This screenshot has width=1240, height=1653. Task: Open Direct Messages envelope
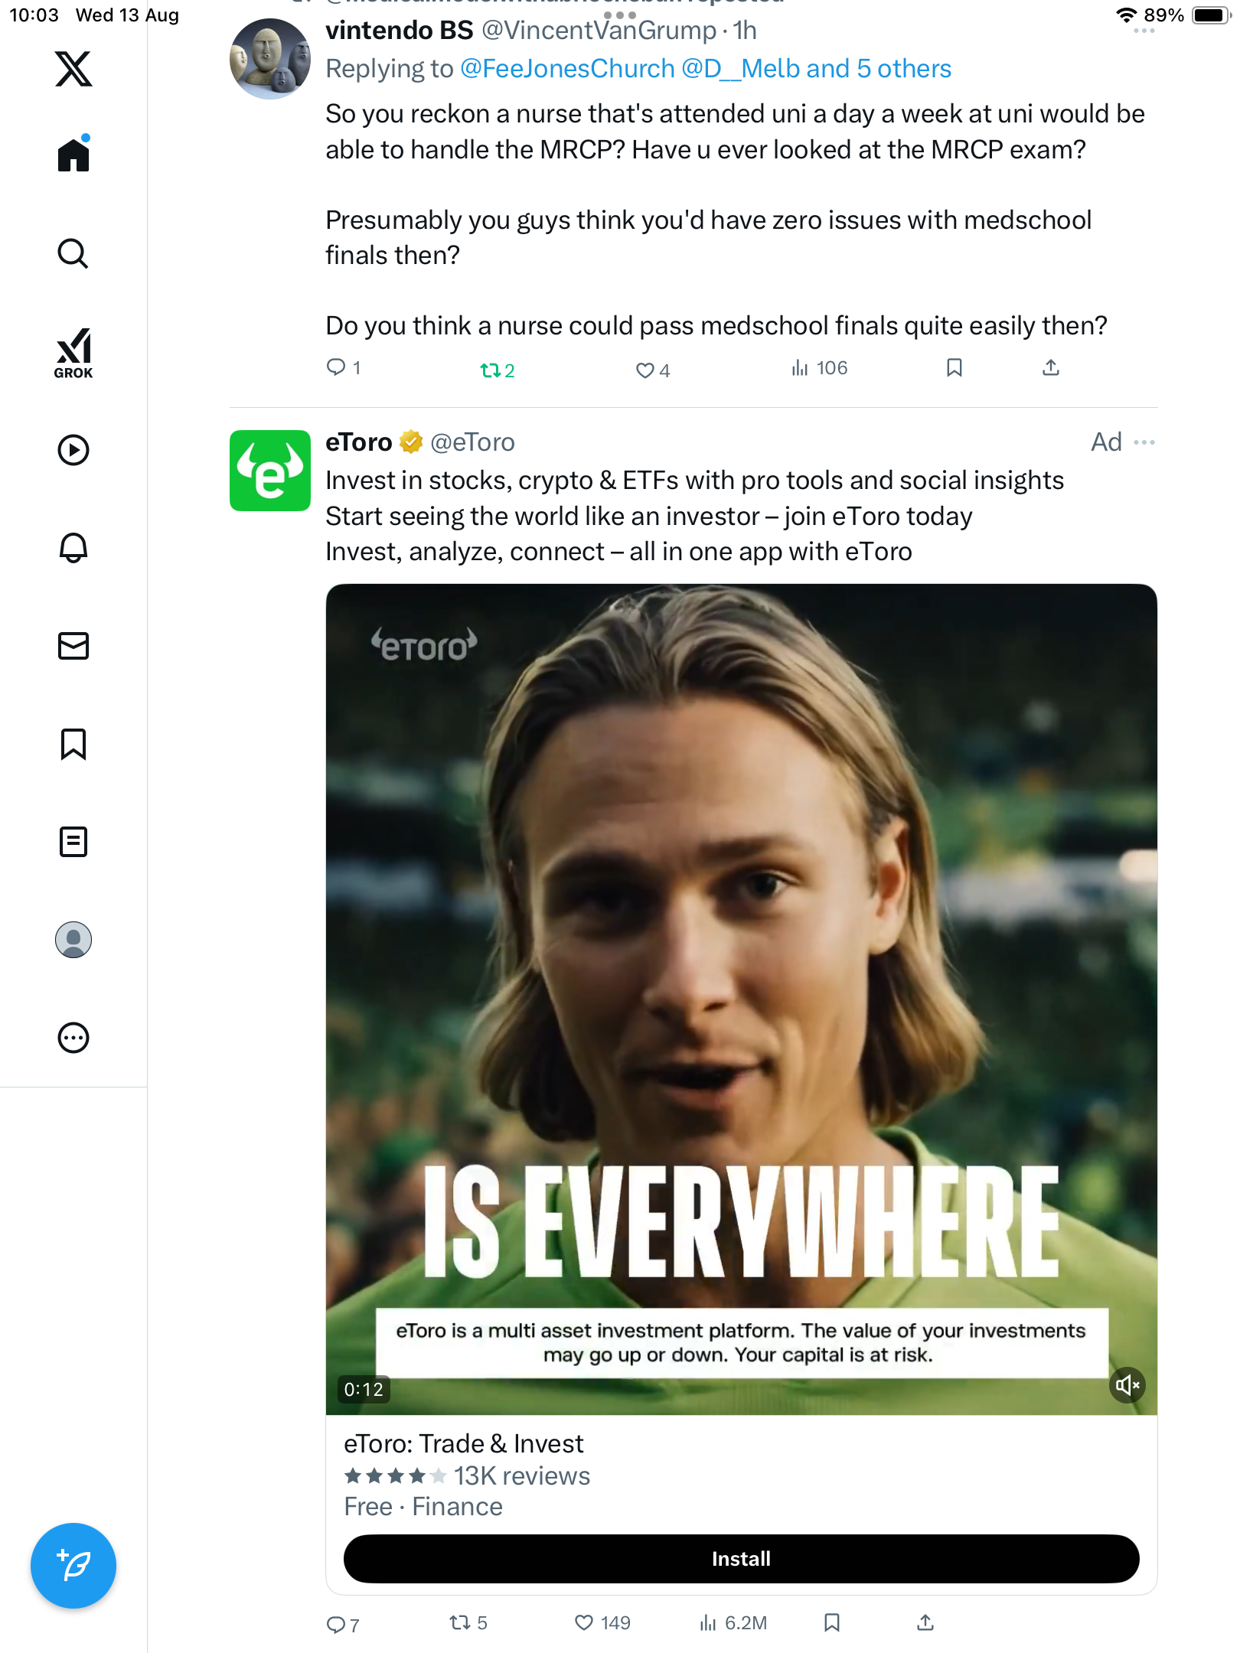(73, 646)
